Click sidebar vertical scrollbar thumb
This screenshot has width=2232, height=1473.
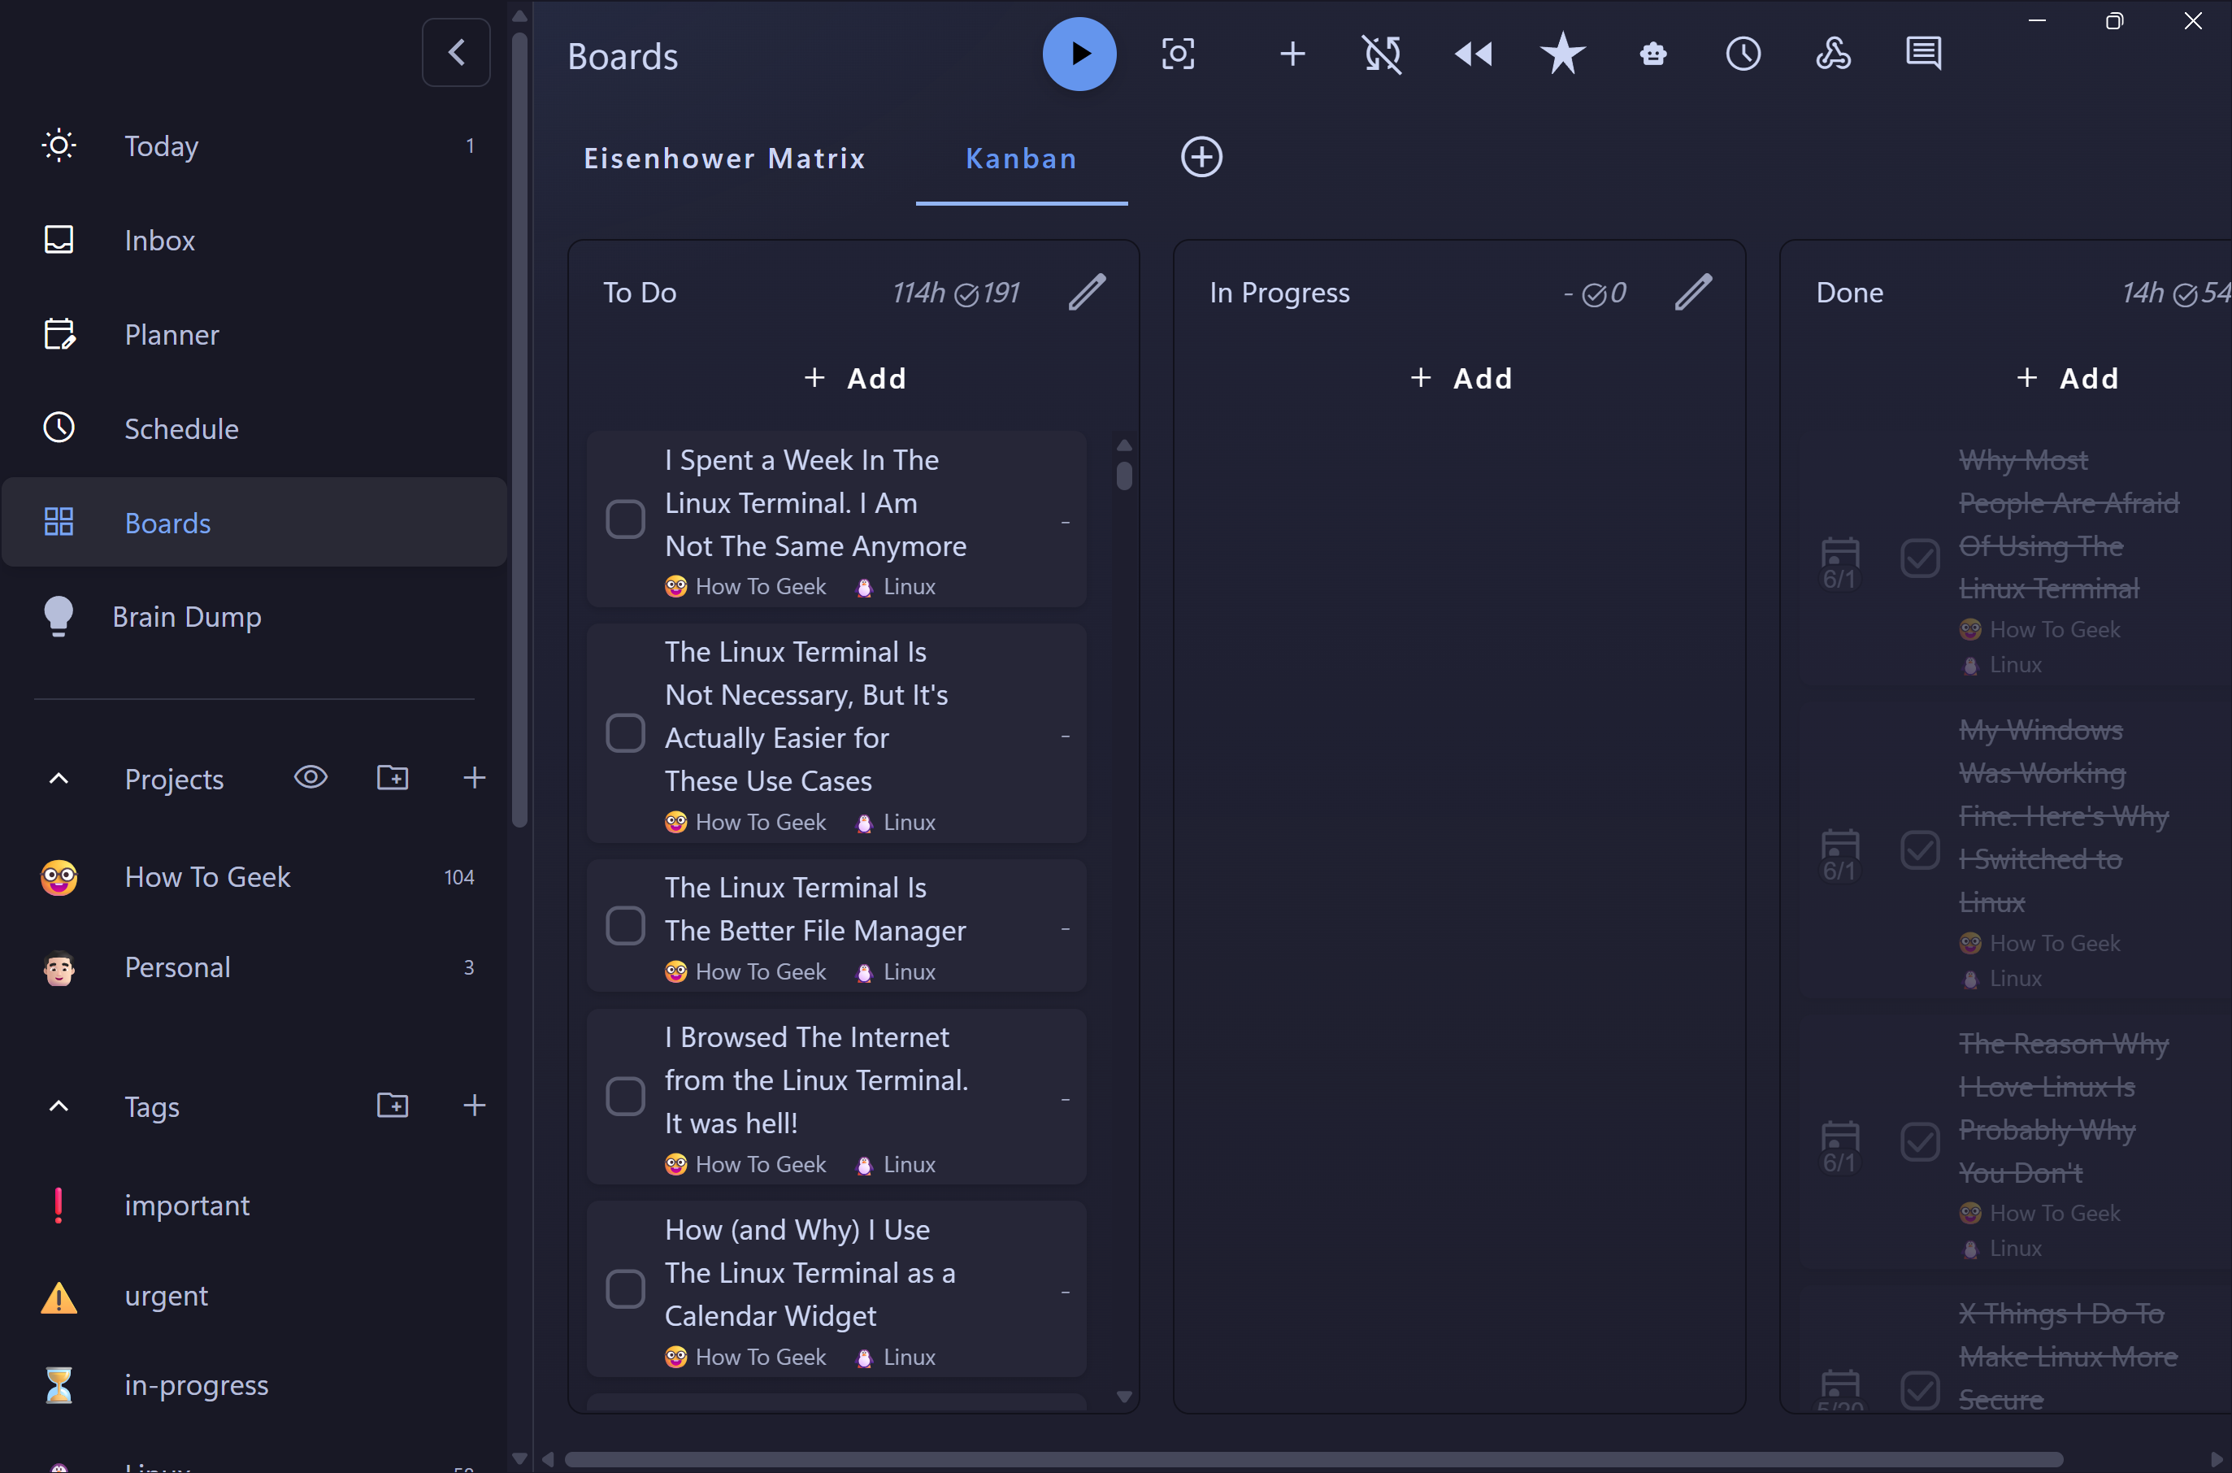tap(519, 428)
